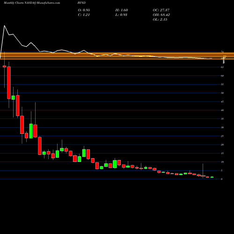Click the 'Monthly Charts NASDAQ MunafaSutra.com' title
234x234 pixels.
tap(32, 3)
